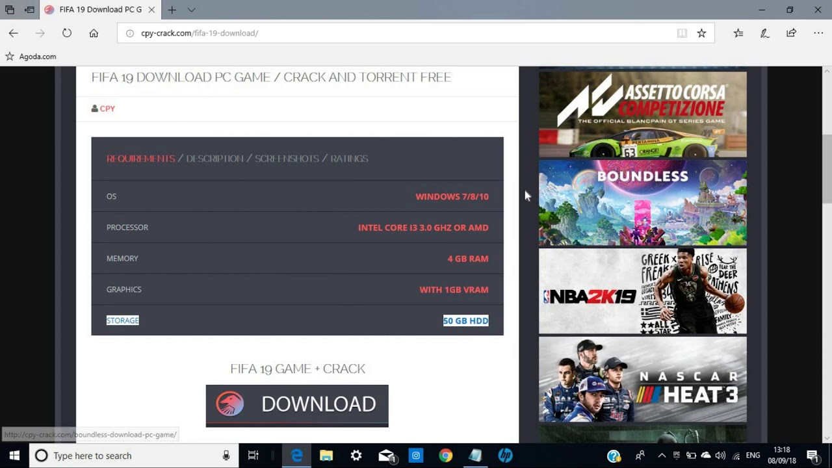
Task: Switch to the DESCRIPTION tab
Action: (x=214, y=159)
